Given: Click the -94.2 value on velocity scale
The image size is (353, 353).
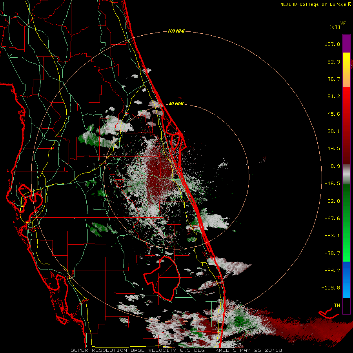Looking at the screenshot, I should (x=332, y=271).
